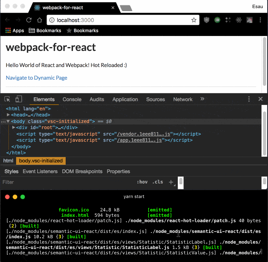Image resolution: width=268 pixels, height=262 pixels.
Task: Toggle the .cls class editor
Action: pos(157,182)
